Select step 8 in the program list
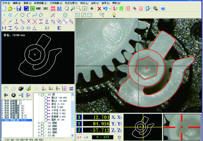Viewport: 203px width, 141px height. [x=14, y=118]
